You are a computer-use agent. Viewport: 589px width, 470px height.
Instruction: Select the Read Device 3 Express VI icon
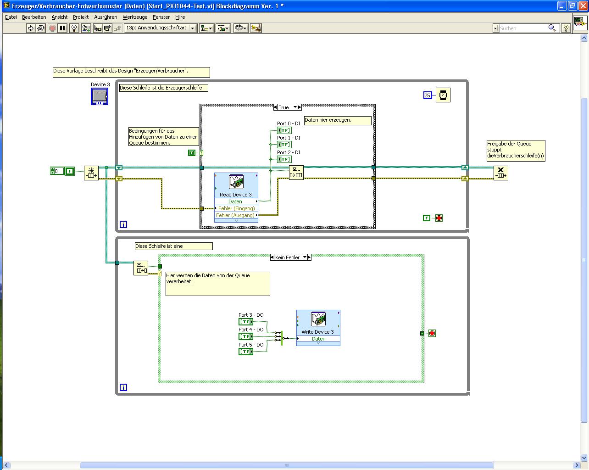tap(236, 181)
